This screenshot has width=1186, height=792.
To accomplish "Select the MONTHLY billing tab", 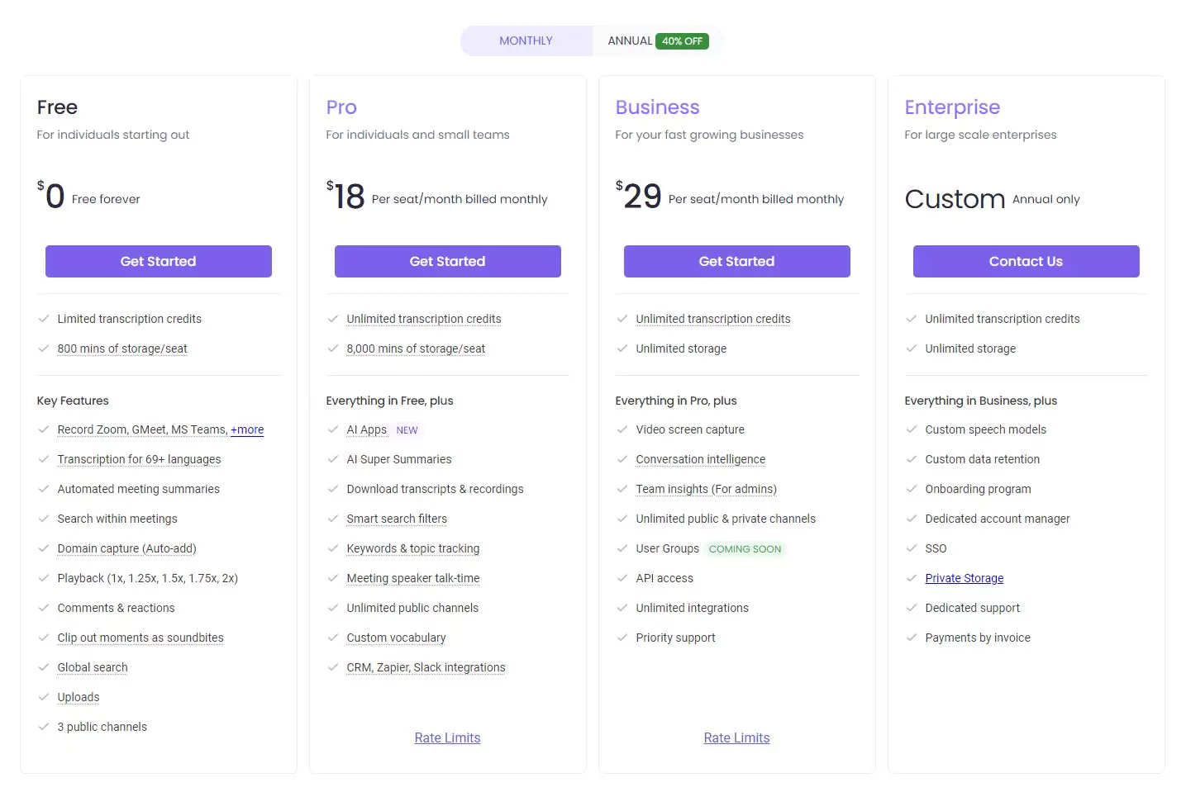I will tap(526, 40).
